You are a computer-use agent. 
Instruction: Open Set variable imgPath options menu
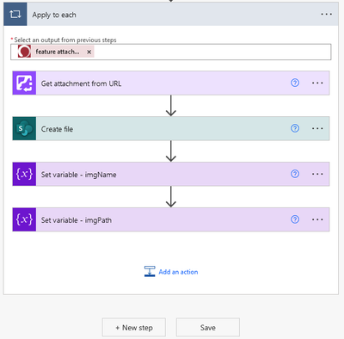[x=317, y=219]
